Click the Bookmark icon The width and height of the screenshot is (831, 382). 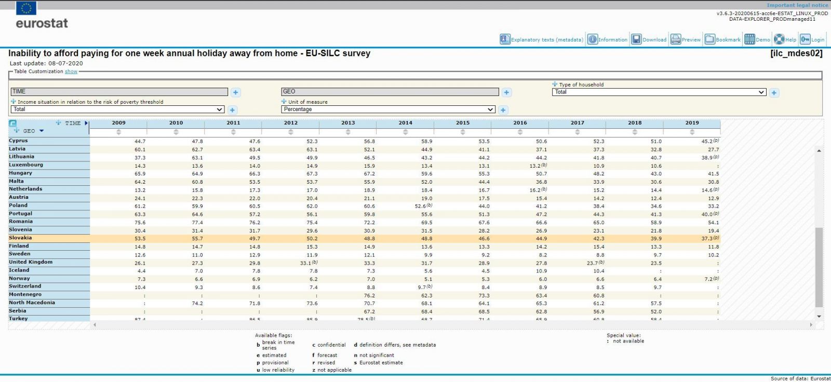710,39
